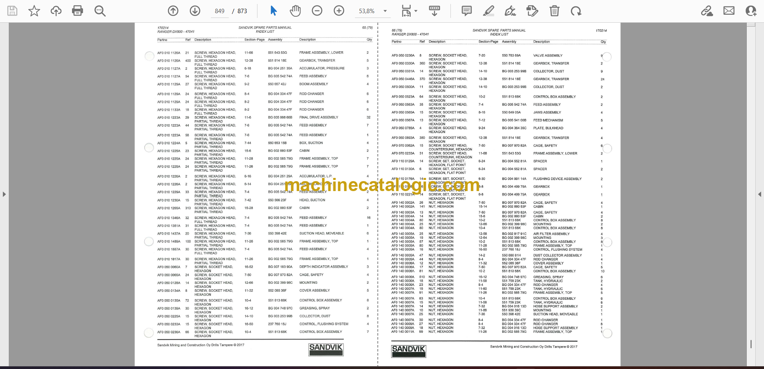764x369 pixels.
Task: Share the file with other people
Action: (x=751, y=11)
